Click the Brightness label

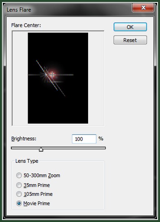click(24, 139)
